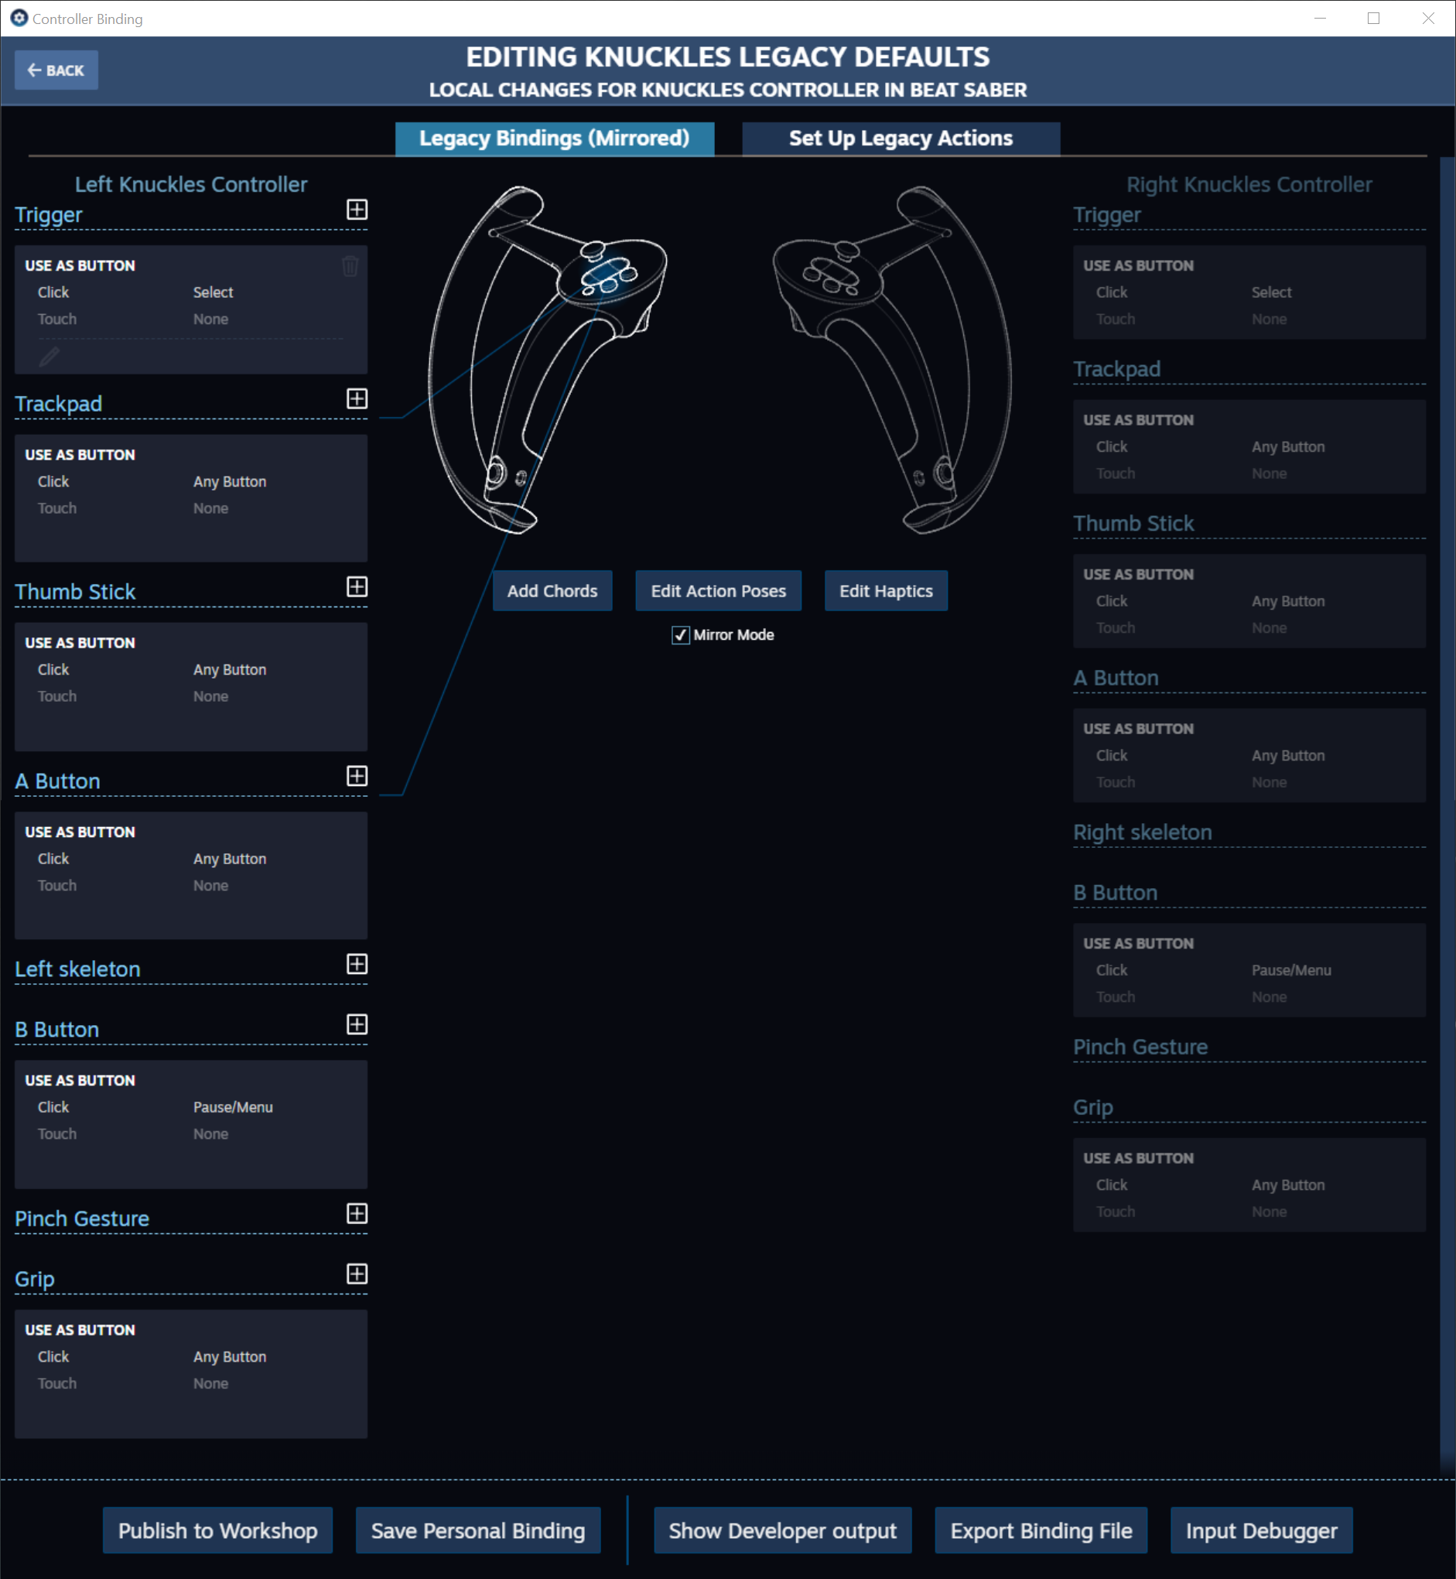The width and height of the screenshot is (1456, 1579).
Task: Show Developer output
Action: 782,1531
